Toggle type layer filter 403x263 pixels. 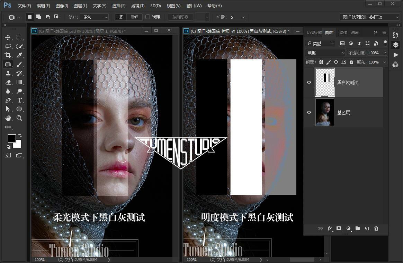click(359, 43)
